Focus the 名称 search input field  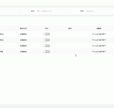coord(53,11)
